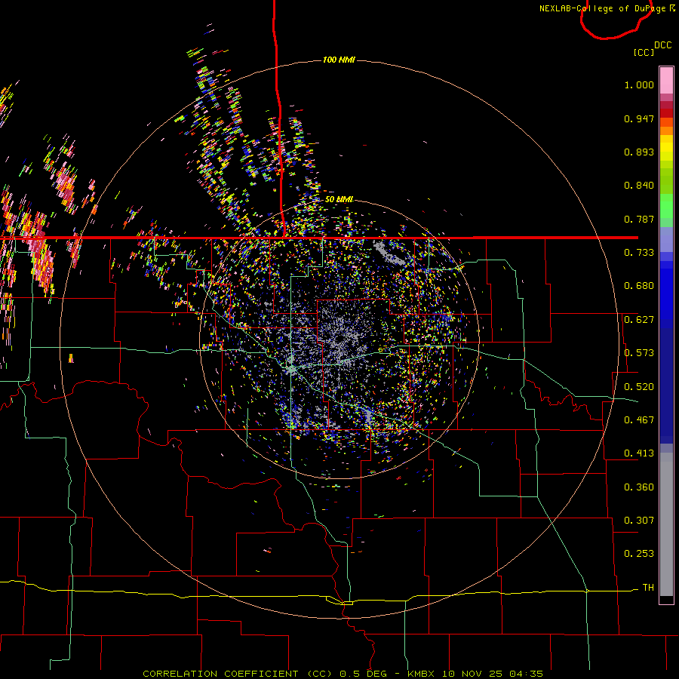Click the bright green segment of the color bar

tap(666, 206)
